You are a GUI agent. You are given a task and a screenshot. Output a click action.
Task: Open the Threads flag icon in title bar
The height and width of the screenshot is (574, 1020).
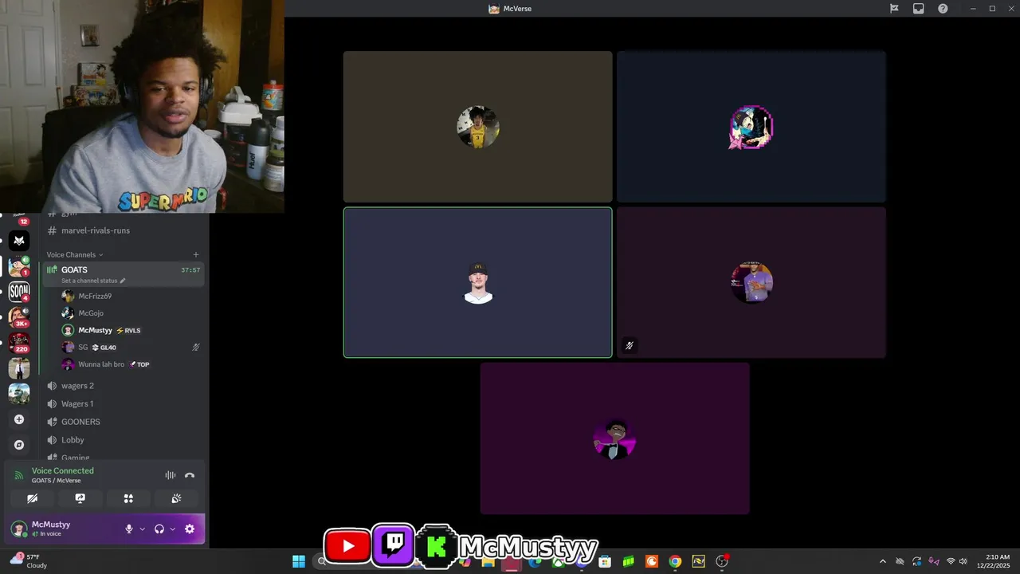click(x=894, y=9)
